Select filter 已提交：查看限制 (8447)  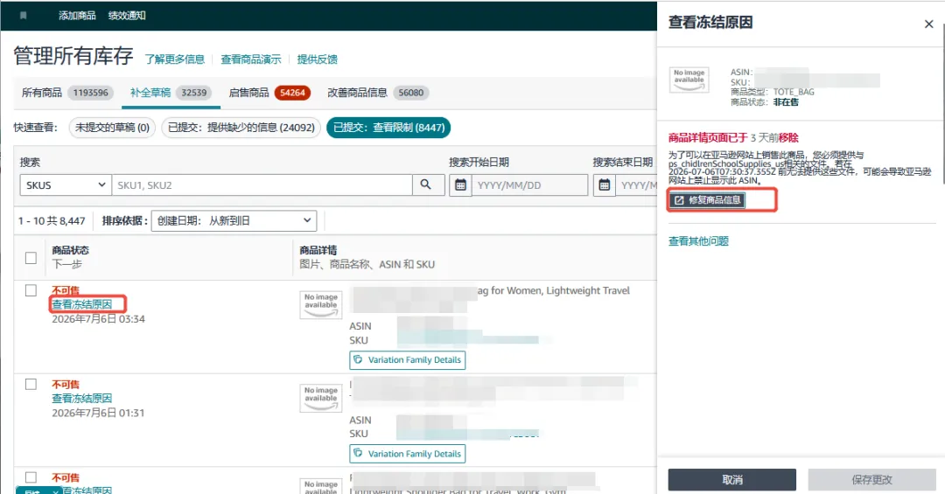click(x=388, y=128)
